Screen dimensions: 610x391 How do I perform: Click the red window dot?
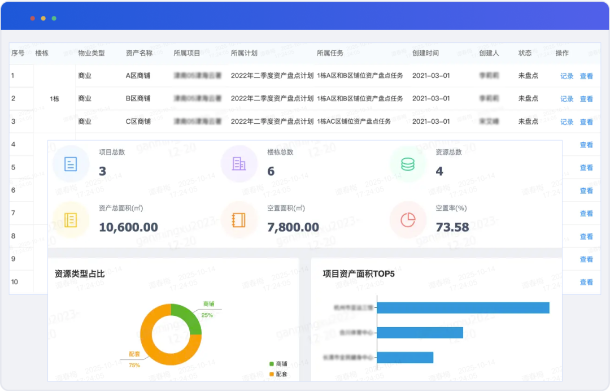[33, 18]
